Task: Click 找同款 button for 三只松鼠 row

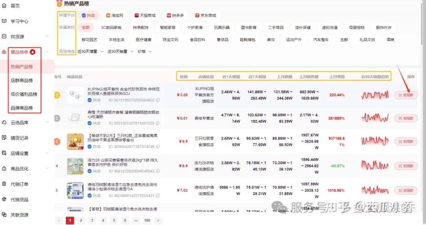Action: point(406,141)
